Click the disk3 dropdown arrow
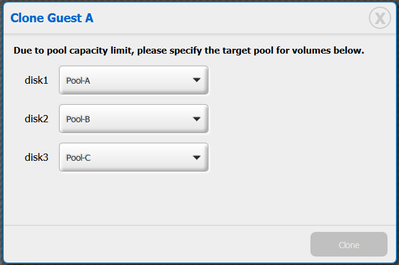The image size is (399, 265). (x=196, y=157)
